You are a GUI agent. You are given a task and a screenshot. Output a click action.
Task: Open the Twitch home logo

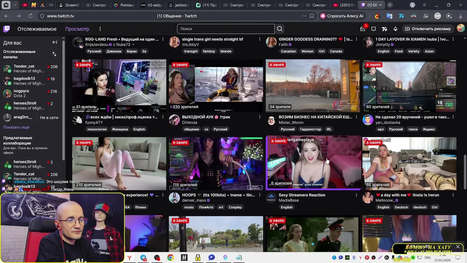click(x=7, y=29)
